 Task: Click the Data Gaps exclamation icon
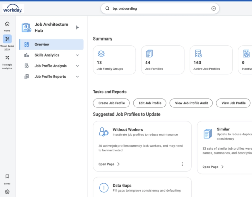pos(104,188)
